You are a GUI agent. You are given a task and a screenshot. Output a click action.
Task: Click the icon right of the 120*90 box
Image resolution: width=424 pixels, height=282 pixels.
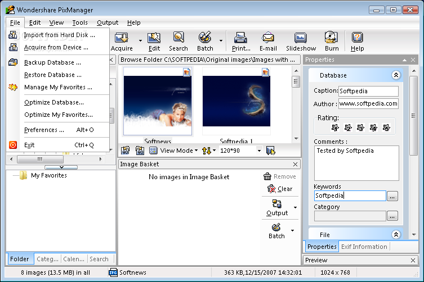point(270,151)
